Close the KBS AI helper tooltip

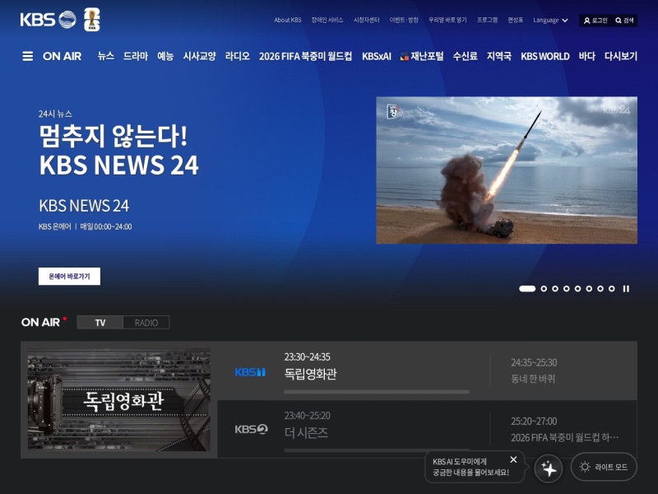click(513, 459)
